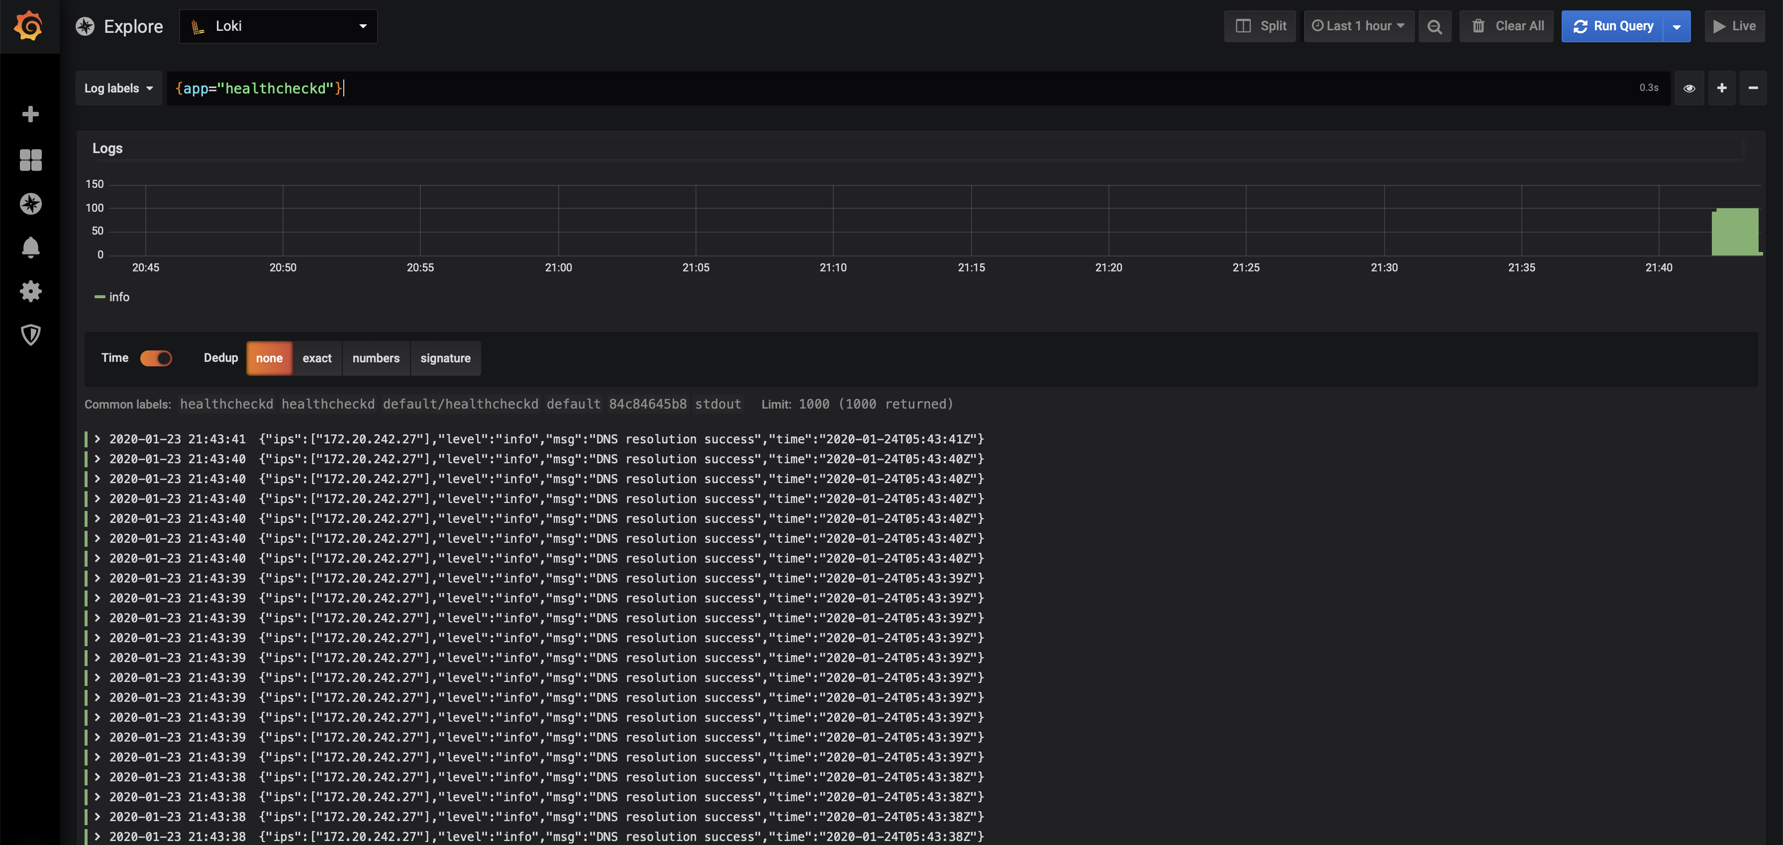Screen dimensions: 1783x845
Task: Start Live tailing
Action: 1734,26
